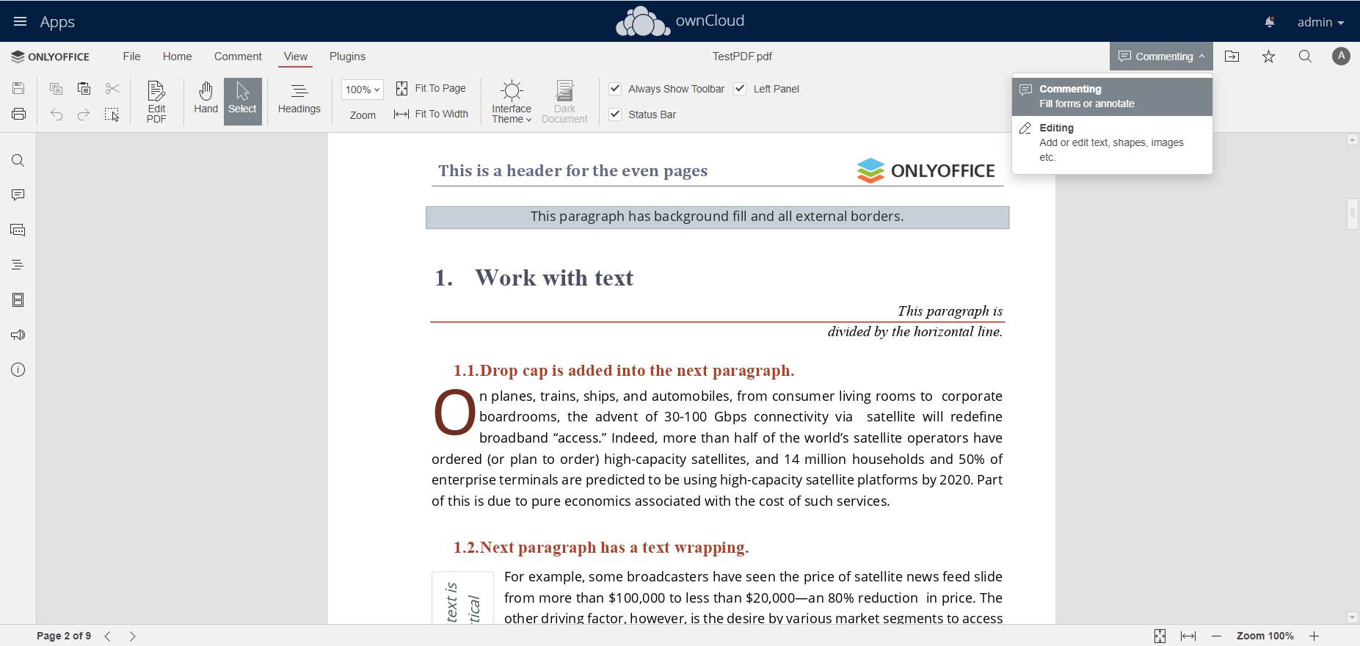The height and width of the screenshot is (646, 1360).
Task: Click the Page 2 of 9 indicator
Action: tap(64, 636)
